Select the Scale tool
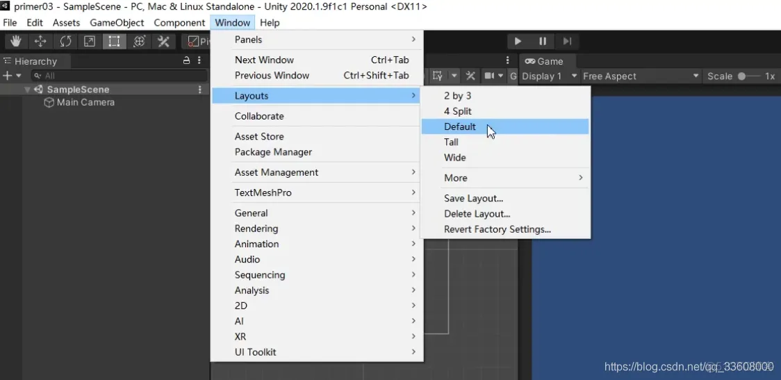781x380 pixels. point(90,42)
